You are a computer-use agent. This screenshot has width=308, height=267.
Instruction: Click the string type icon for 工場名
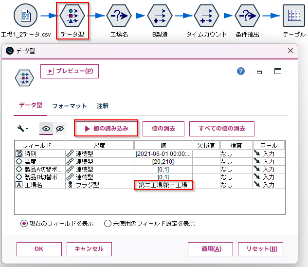(x=19, y=185)
